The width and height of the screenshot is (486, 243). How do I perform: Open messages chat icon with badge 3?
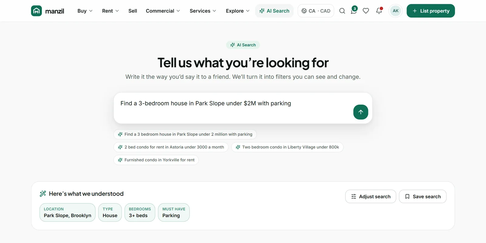pyautogui.click(x=354, y=11)
